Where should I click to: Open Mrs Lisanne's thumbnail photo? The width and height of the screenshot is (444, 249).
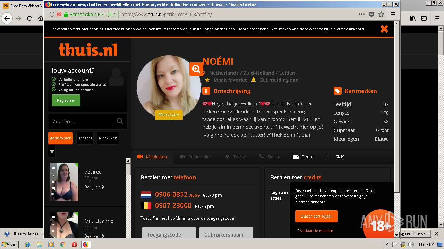tap(64, 225)
